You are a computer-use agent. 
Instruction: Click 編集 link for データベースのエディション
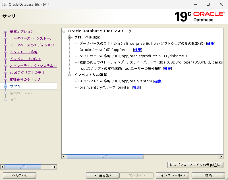pyautogui.click(x=211, y=44)
